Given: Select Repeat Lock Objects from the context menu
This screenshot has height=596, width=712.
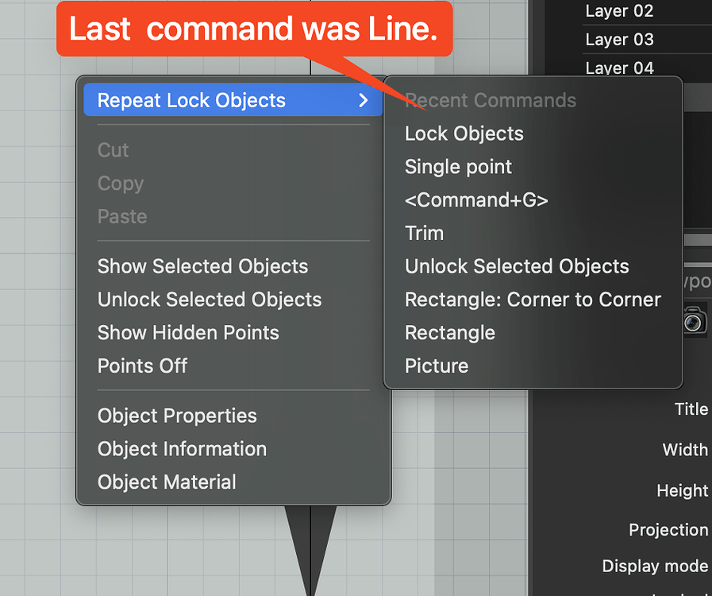Looking at the screenshot, I should point(191,100).
